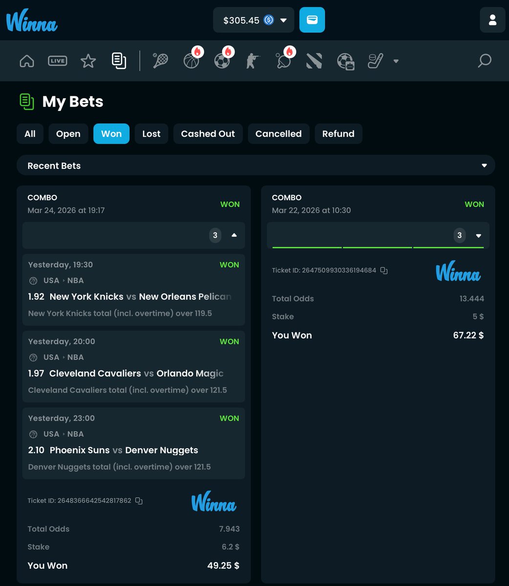Open the balance currency dropdown
Image resolution: width=509 pixels, height=586 pixels.
(x=284, y=20)
